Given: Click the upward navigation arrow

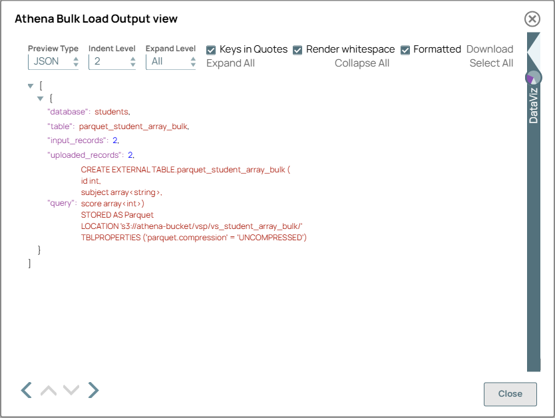Looking at the screenshot, I should click(x=48, y=390).
